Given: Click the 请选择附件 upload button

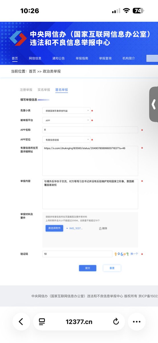Looking at the screenshot, I should click(54, 228).
